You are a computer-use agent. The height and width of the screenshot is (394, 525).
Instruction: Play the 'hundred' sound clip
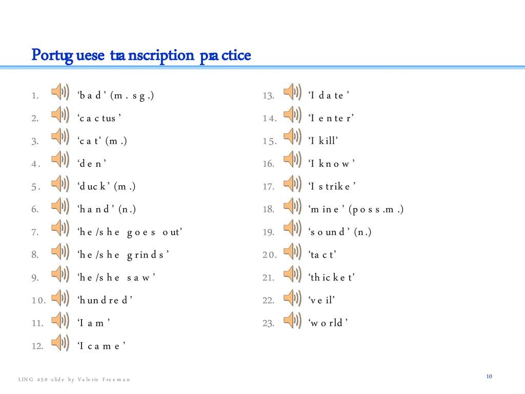click(60, 298)
